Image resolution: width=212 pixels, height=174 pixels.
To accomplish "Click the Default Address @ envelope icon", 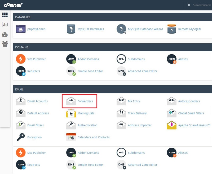I will click(x=21, y=113).
